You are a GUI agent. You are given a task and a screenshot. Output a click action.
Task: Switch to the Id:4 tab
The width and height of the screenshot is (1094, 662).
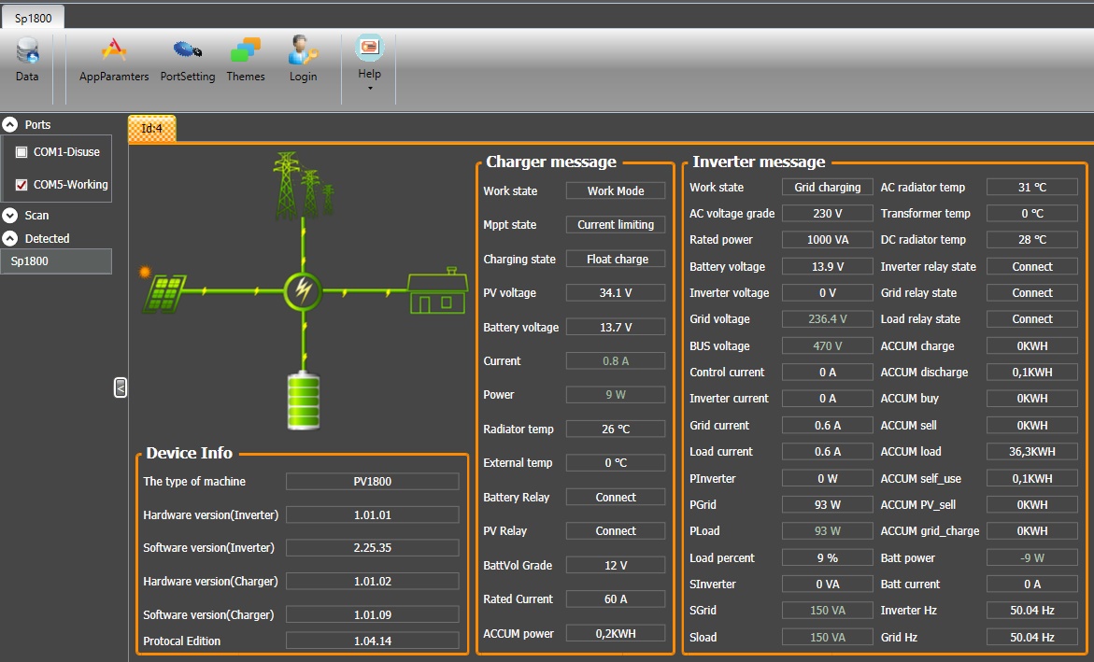coord(151,128)
